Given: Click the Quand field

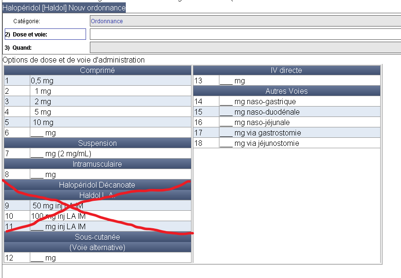Looking at the screenshot, I should pyautogui.click(x=245, y=47).
